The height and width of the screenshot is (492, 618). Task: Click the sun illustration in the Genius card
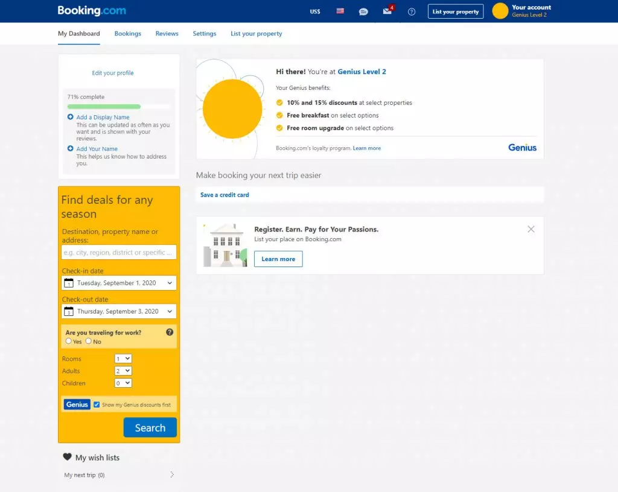[232, 109]
